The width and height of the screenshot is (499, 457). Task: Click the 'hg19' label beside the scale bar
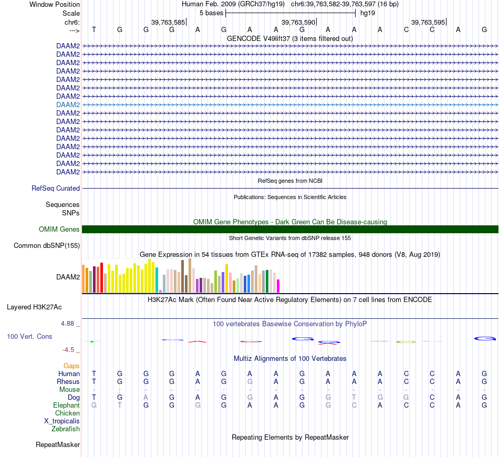(x=368, y=13)
